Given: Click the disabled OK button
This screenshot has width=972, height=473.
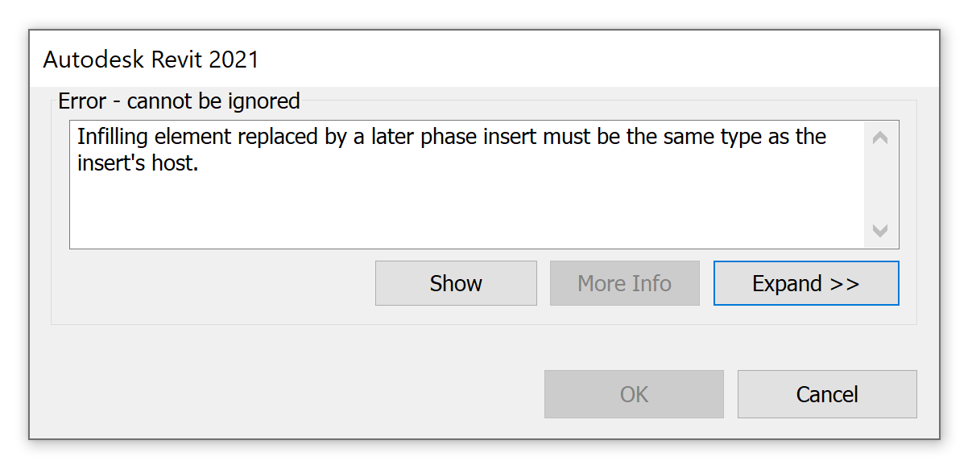Looking at the screenshot, I should tap(634, 394).
